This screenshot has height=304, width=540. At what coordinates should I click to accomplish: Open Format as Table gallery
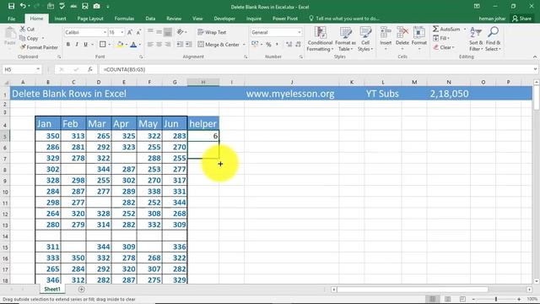345,39
